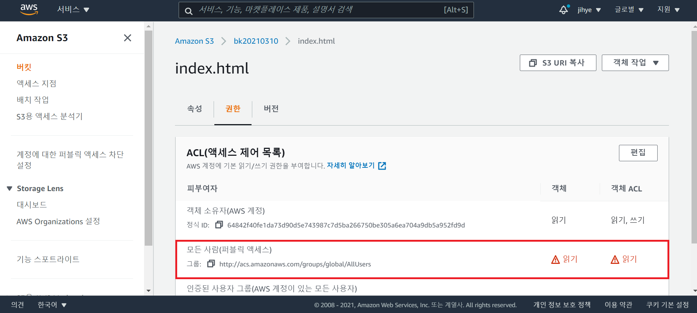Screen dimensions: 697x313
Task: Click the warning icon in 객체 ACL column
Action: (615, 259)
